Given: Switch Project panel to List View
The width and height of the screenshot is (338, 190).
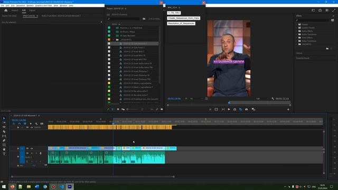Looking at the screenshot, I should (113, 109).
